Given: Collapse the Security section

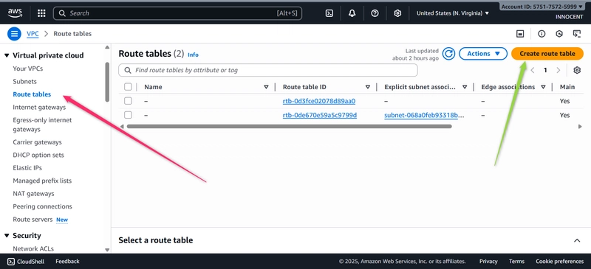Looking at the screenshot, I should tap(7, 236).
